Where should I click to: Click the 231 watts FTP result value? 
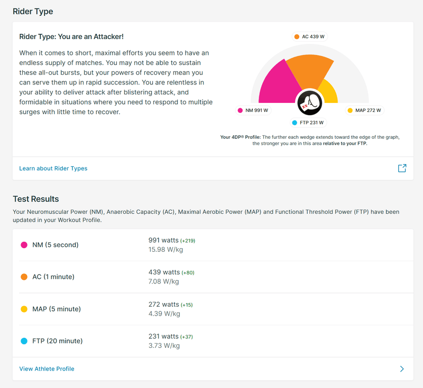point(164,336)
